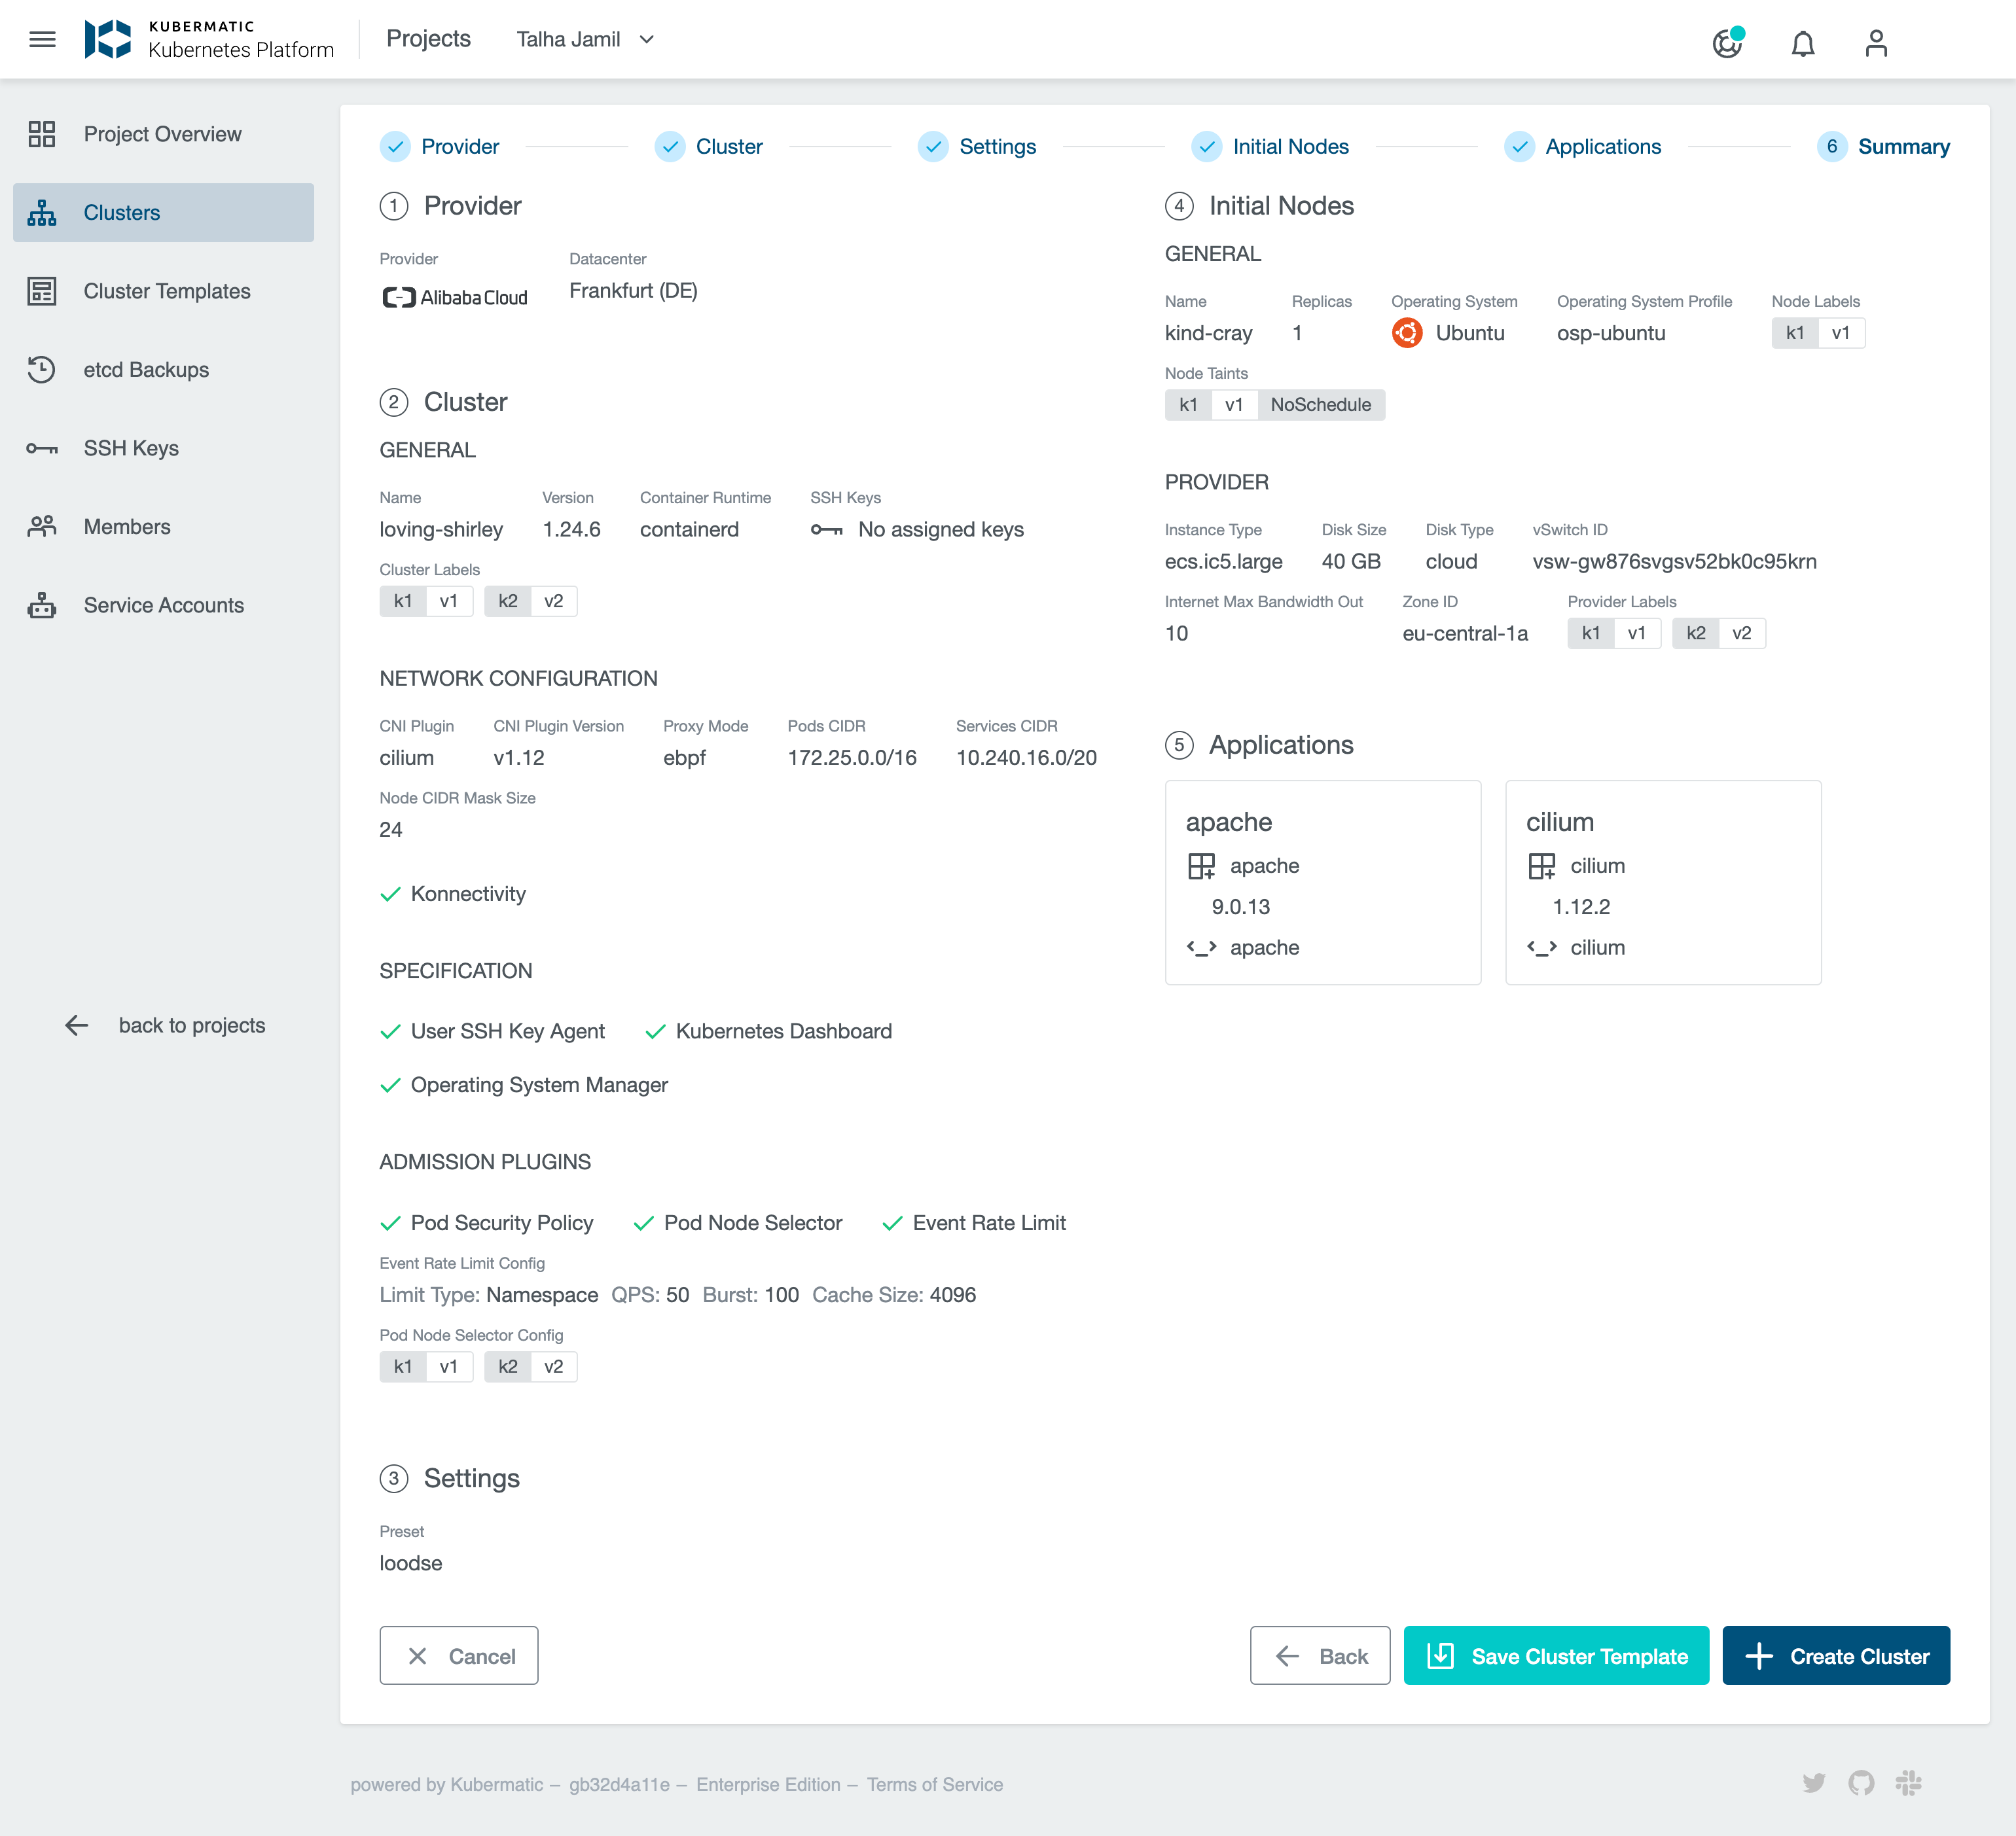Jump to the Applications wizard step

click(1583, 146)
